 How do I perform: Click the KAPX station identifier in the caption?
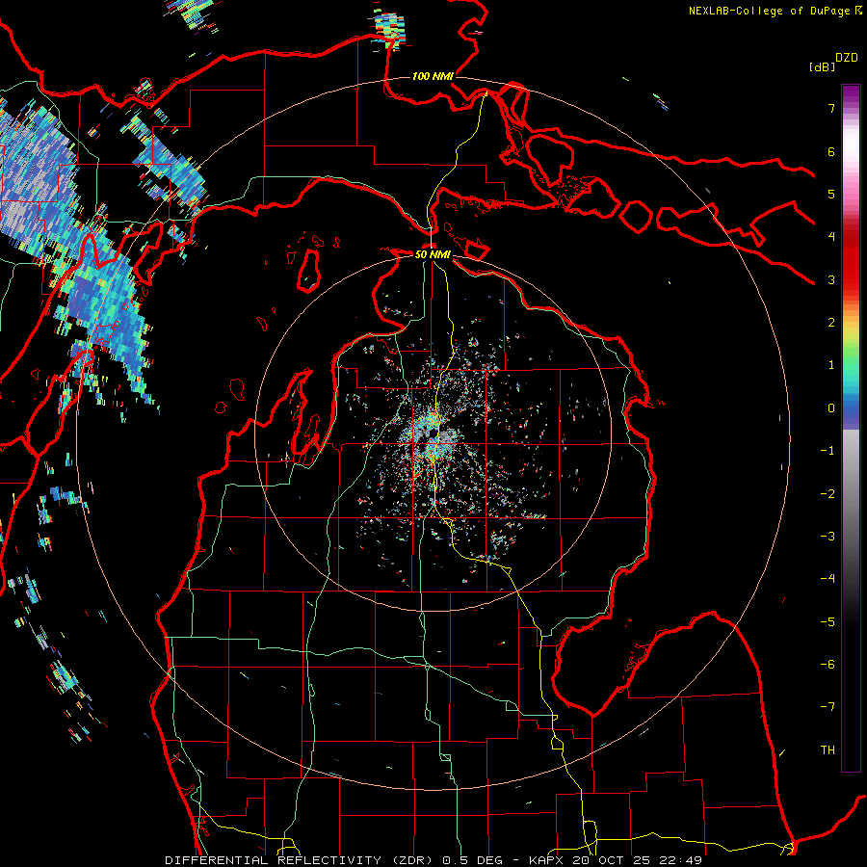tap(547, 860)
